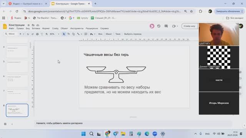This screenshot has height=138, width=246.
Task: Open the Правка menu
Action: point(20,28)
